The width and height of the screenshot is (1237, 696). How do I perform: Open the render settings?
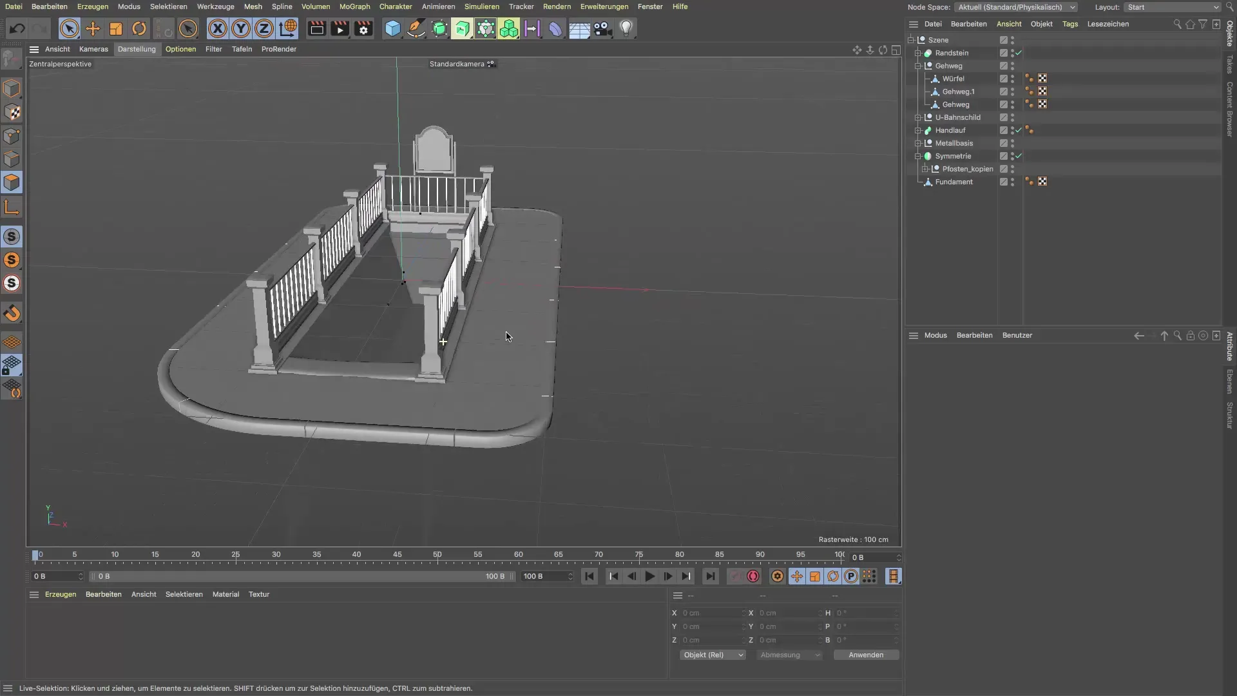(363, 28)
